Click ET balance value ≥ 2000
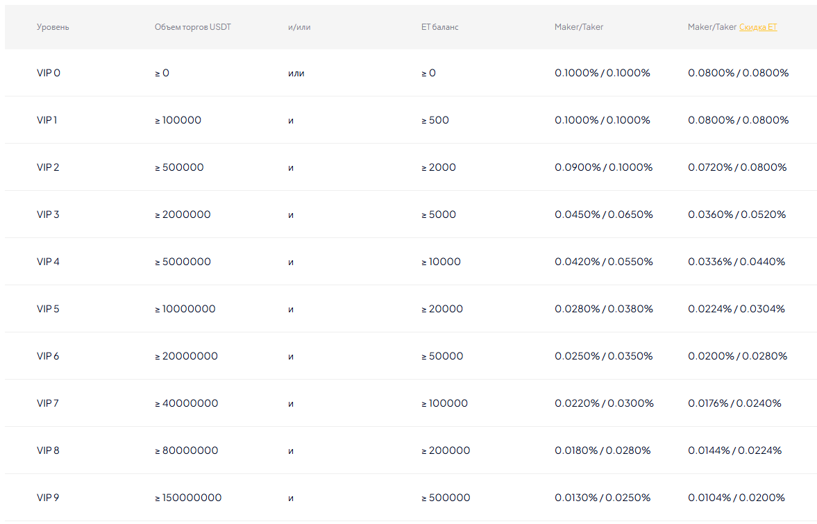Image resolution: width=817 pixels, height=524 pixels. (439, 167)
